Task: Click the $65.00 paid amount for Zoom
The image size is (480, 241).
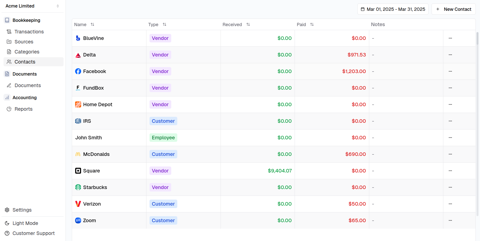Action: 357,220
